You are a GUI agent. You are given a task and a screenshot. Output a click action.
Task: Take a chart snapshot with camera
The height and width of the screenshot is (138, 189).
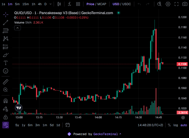185,4
